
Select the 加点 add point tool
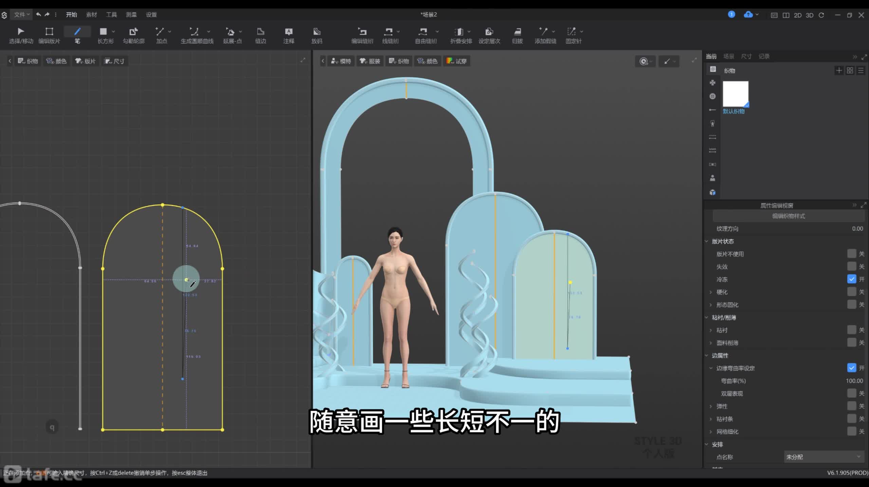[160, 35]
